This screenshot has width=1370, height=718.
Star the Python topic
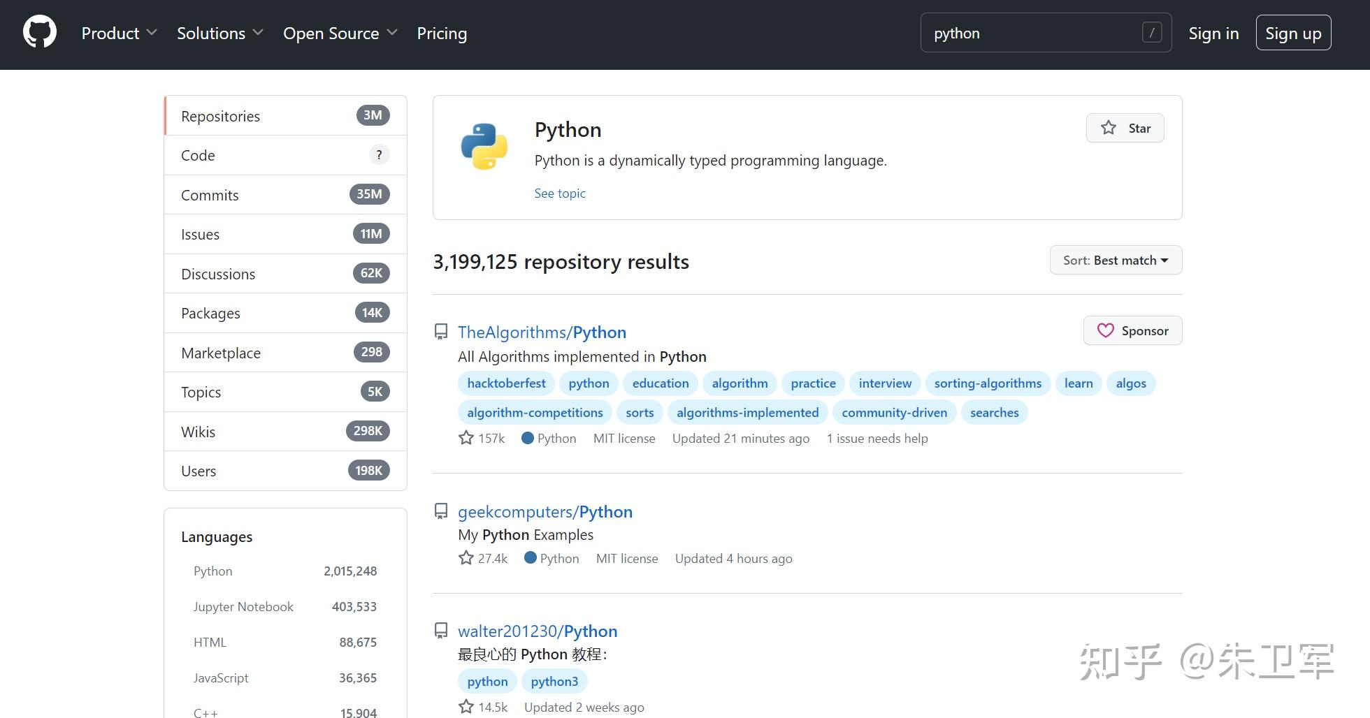click(x=1125, y=128)
